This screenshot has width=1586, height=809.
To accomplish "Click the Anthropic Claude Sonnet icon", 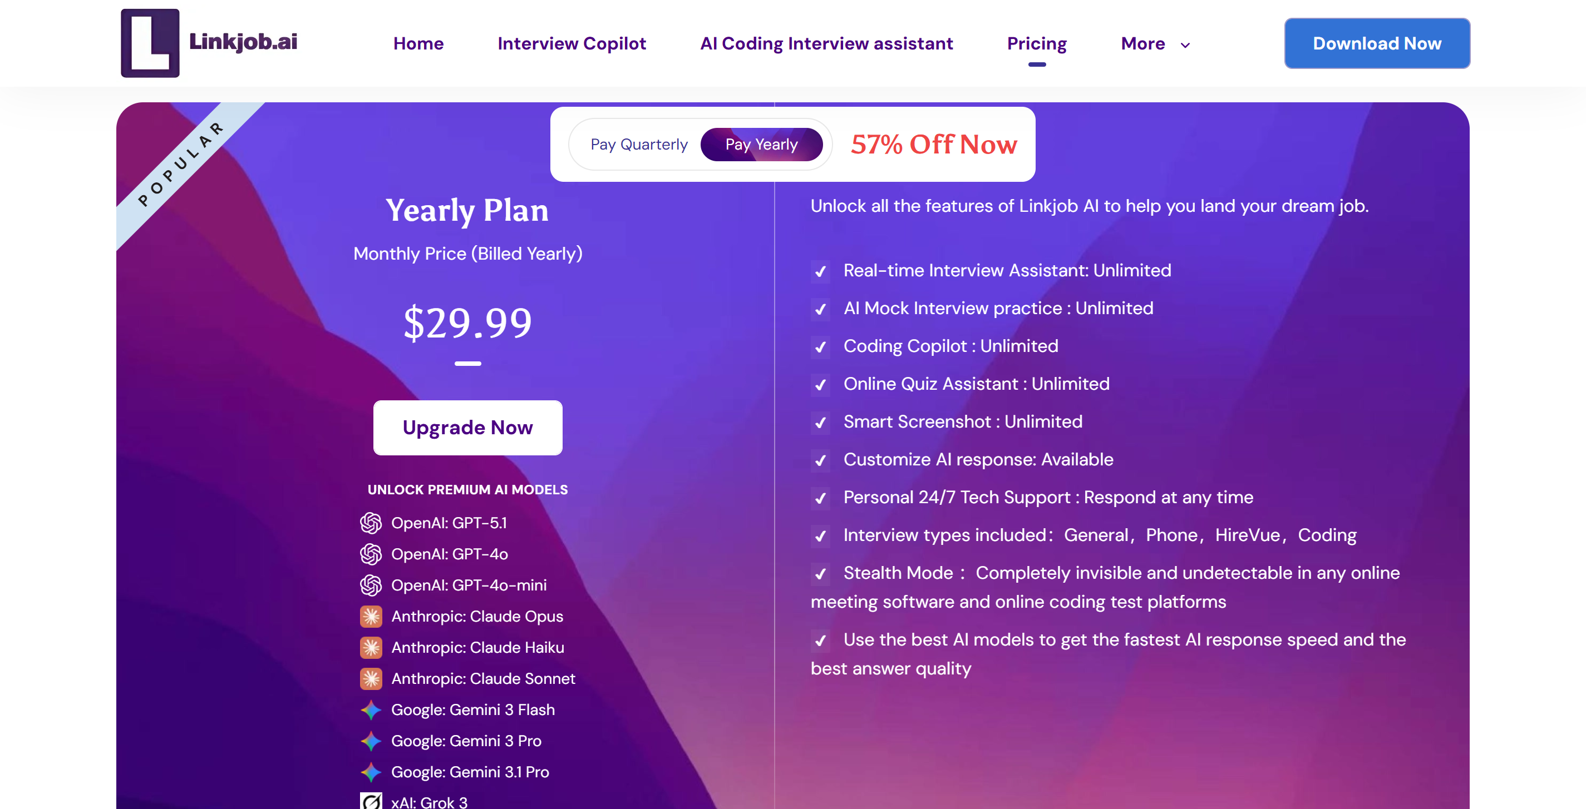I will (x=371, y=678).
